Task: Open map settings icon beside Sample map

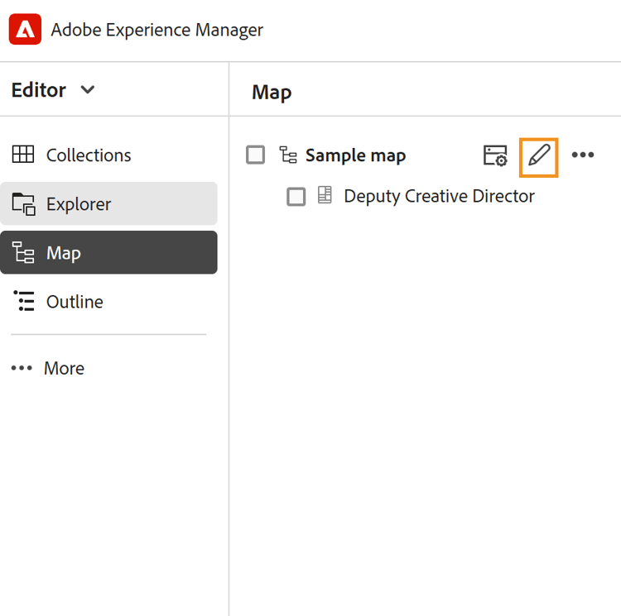Action: point(495,155)
